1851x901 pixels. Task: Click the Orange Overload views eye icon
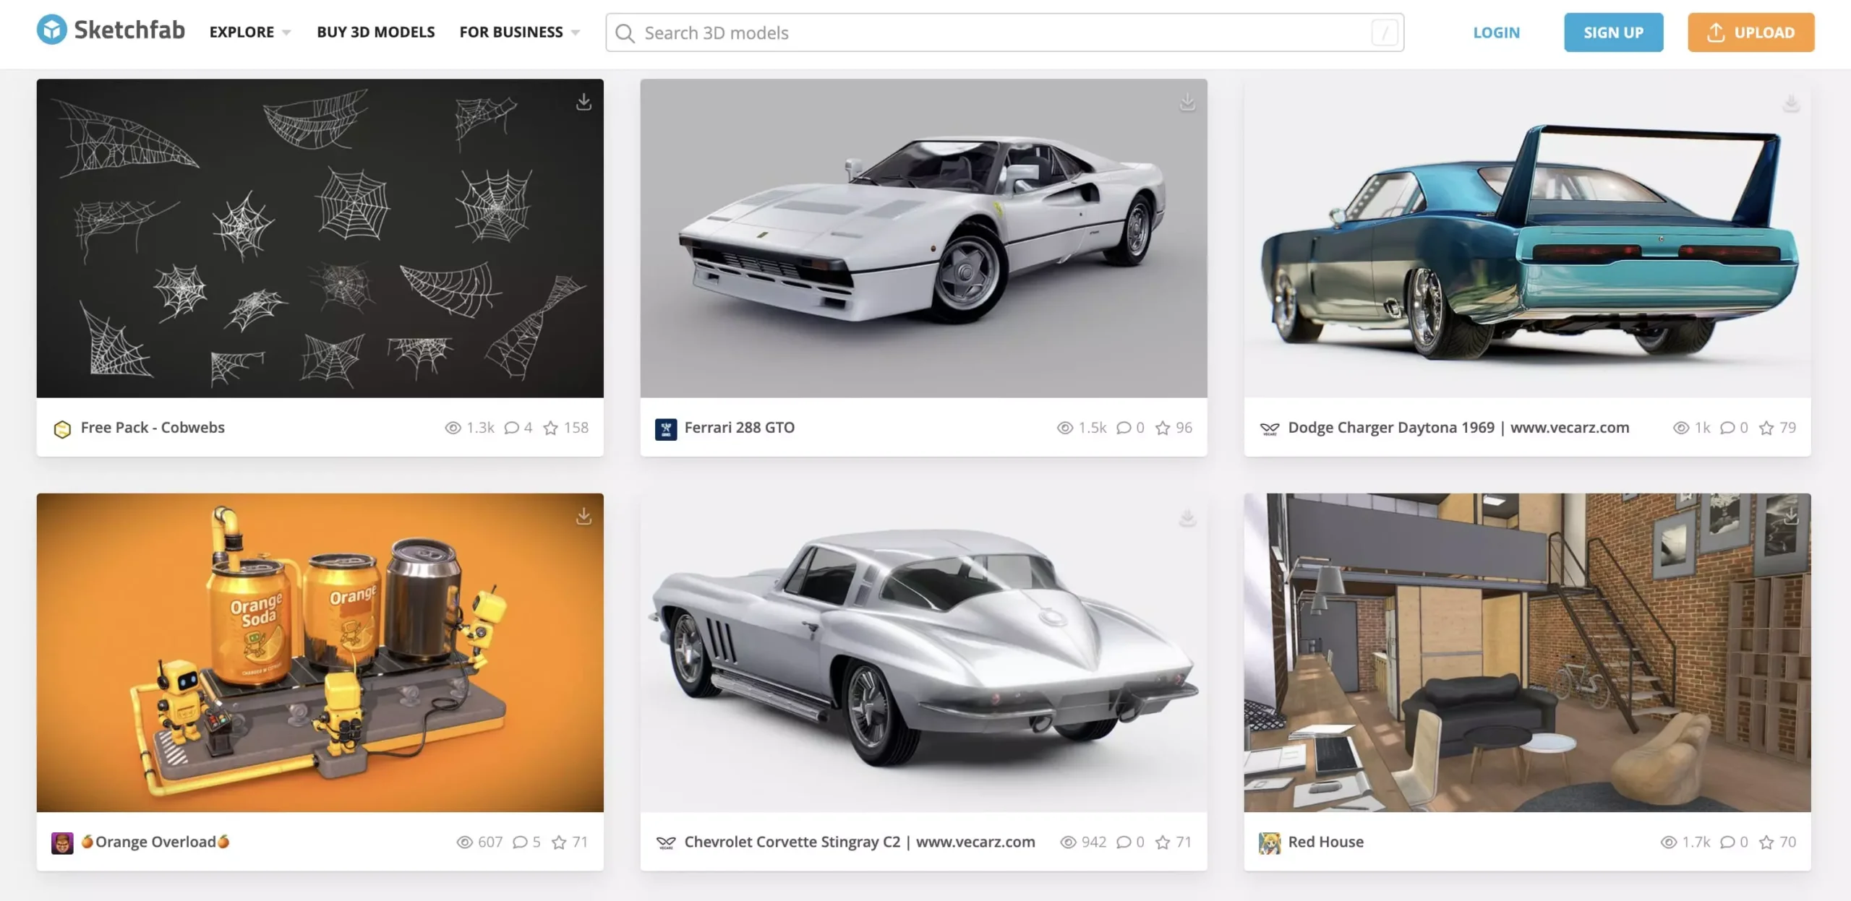(465, 842)
